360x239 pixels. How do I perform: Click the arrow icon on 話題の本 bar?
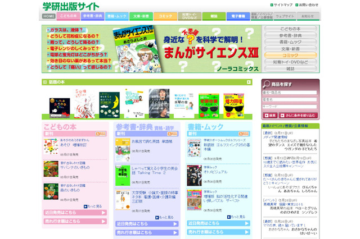249,82
